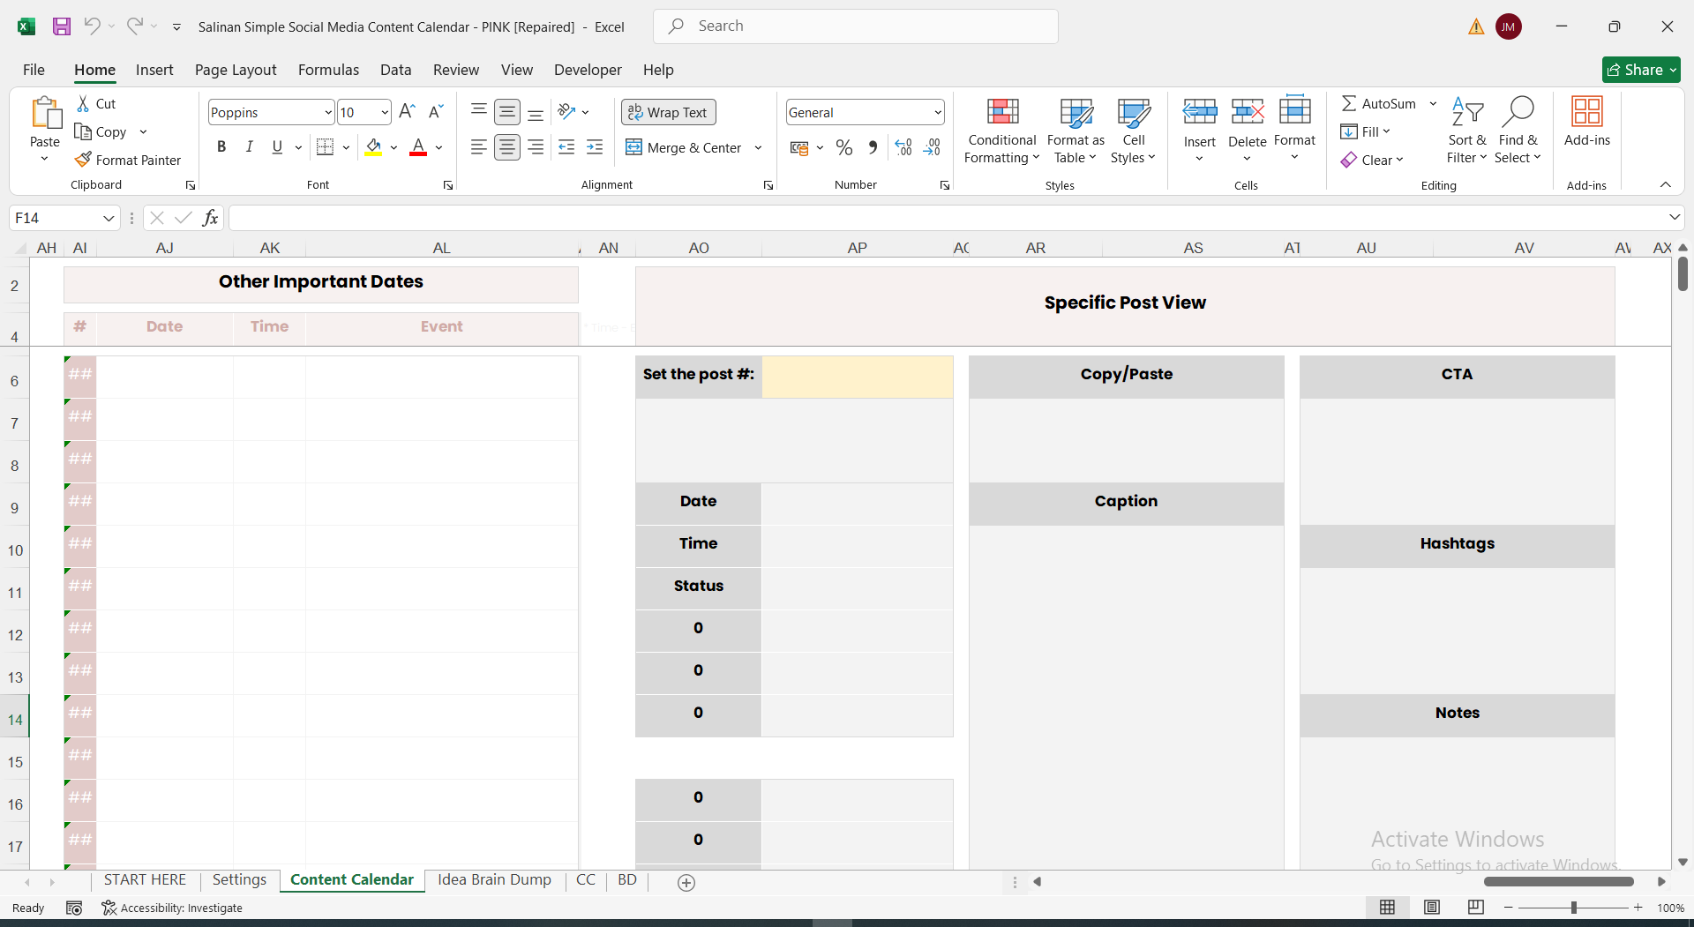Open the Developer ribbon tab
This screenshot has width=1694, height=927.
click(x=588, y=70)
